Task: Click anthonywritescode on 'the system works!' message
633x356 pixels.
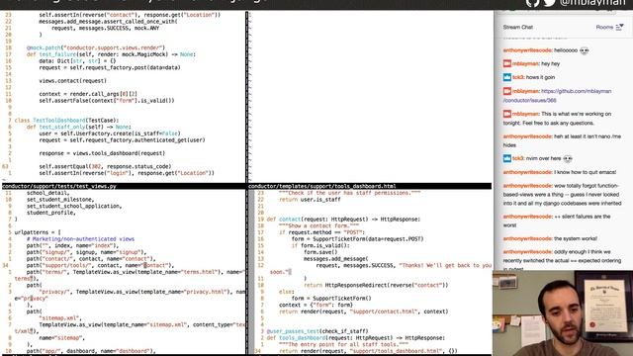Action: pos(527,238)
